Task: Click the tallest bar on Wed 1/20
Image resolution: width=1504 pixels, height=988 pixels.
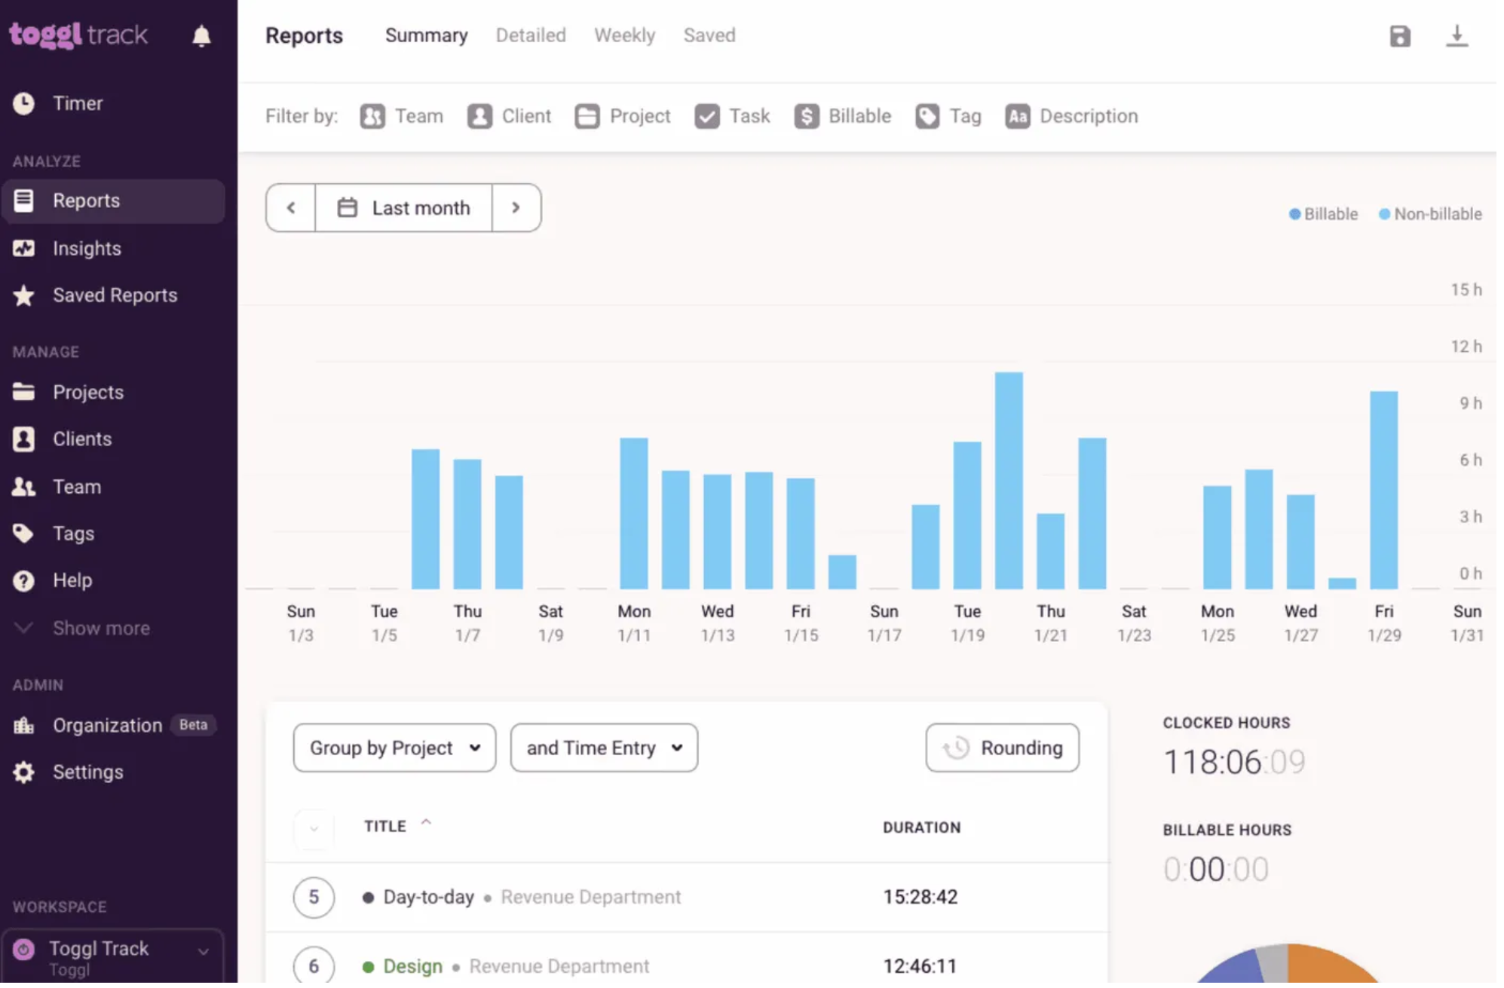Action: (x=1009, y=481)
